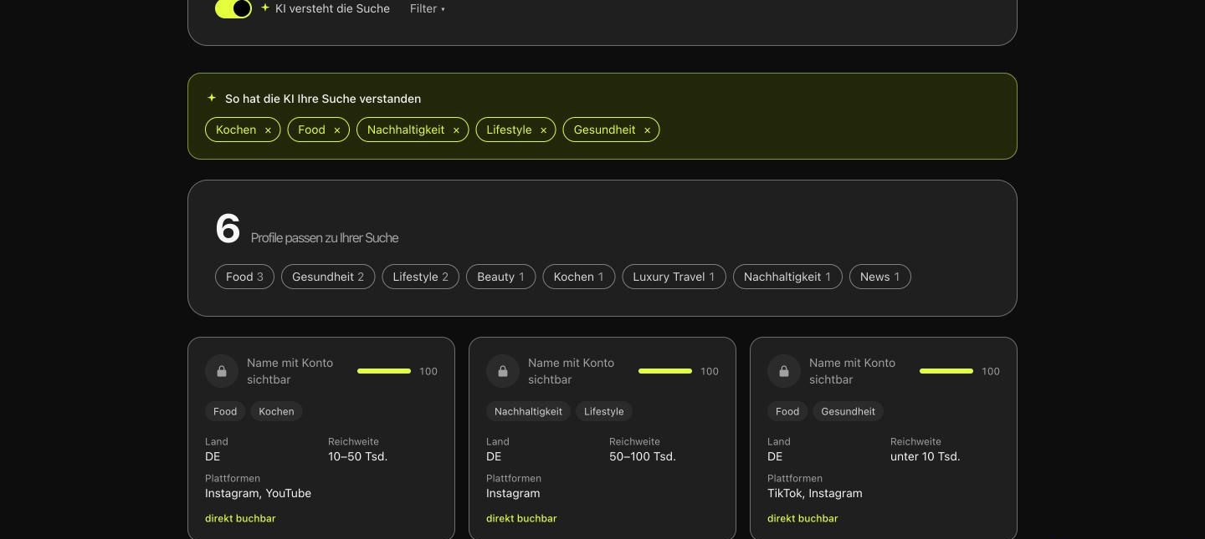Click the text TikTok, Instagram
Viewport: 1205px width, 539px height.
[x=815, y=493]
